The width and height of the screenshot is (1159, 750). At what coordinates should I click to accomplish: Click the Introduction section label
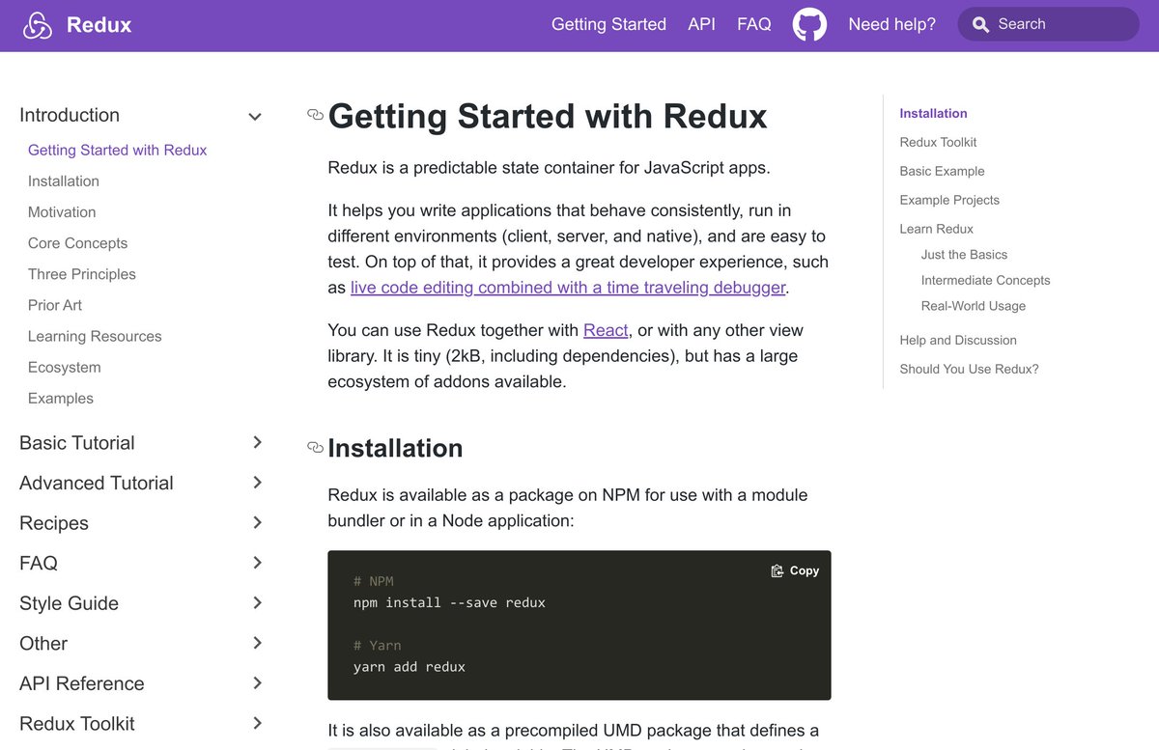pyautogui.click(x=70, y=115)
